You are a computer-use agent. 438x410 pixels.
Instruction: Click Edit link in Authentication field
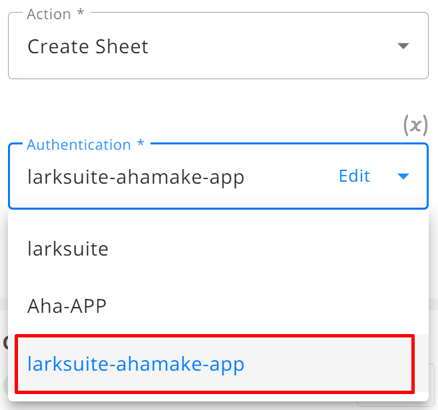pyautogui.click(x=355, y=176)
